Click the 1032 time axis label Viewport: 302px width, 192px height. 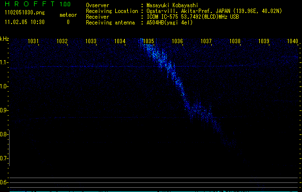click(62, 41)
